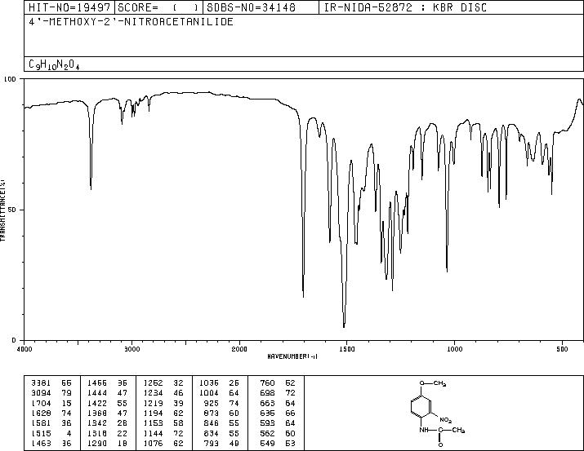Click the HIT-NO=19497 header cell
584x451 pixels.
[x=69, y=7]
